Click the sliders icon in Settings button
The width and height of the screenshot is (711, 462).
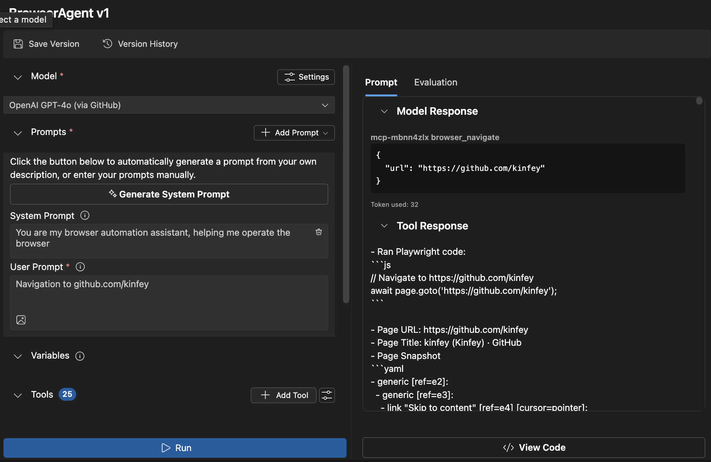[x=289, y=77]
